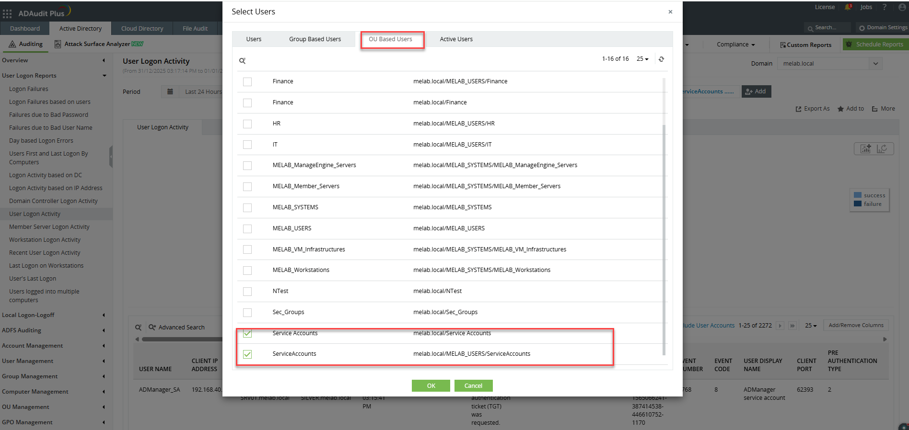Check the HR organizational unit checkbox
The image size is (909, 430).
(x=247, y=124)
